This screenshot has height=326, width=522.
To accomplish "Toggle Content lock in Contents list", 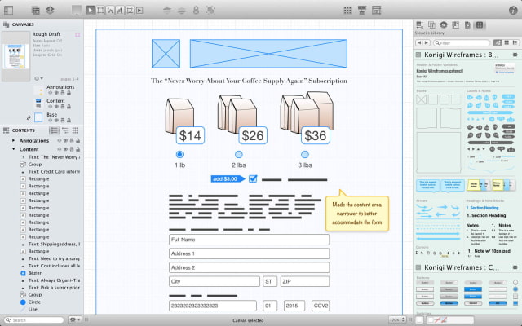I will (x=77, y=149).
